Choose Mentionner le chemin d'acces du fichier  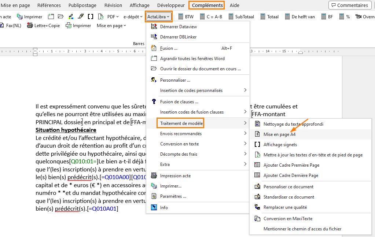(310, 229)
